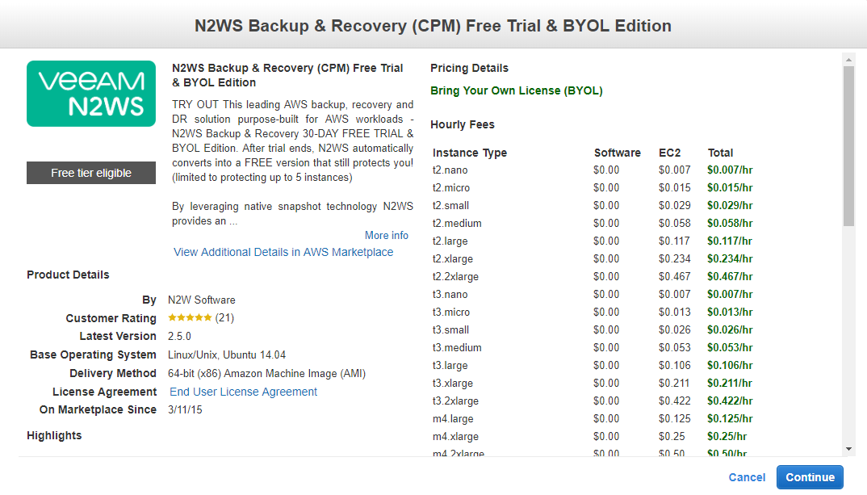This screenshot has width=867, height=495.
Task: Click the Bring Your Own License (BYOL) text
Action: 517,90
